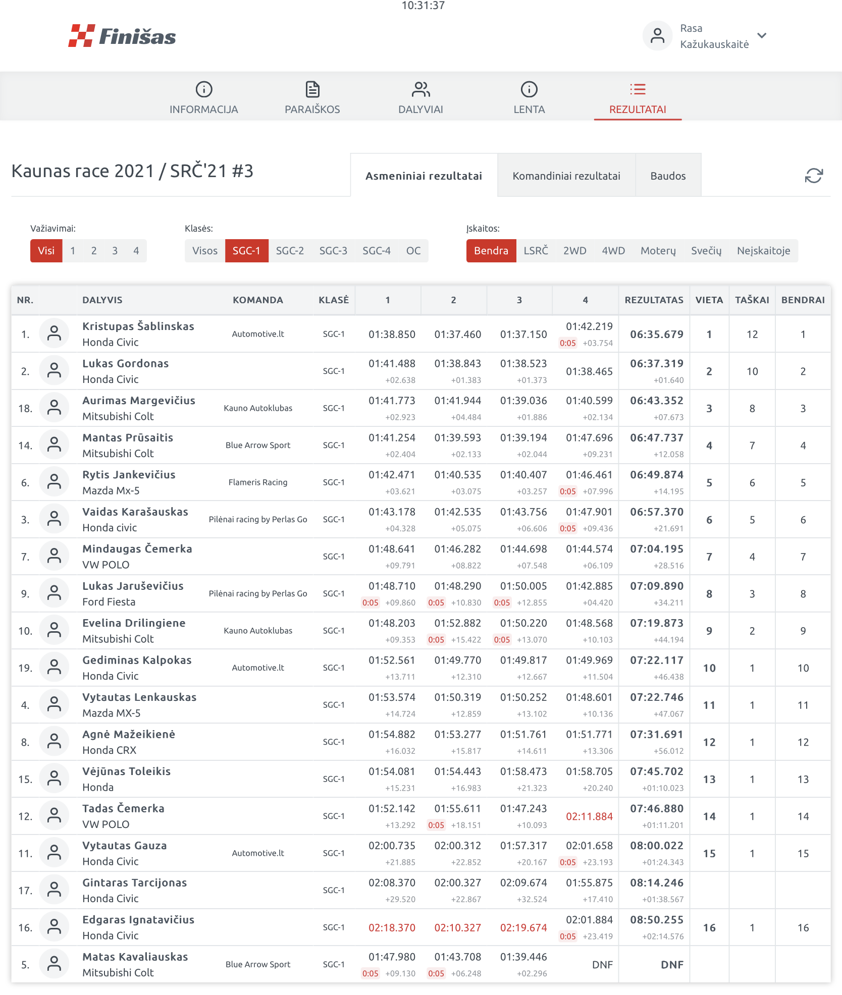The width and height of the screenshot is (842, 995).
Task: Click Matas Kavaliauskas profile icon
Action: click(x=54, y=964)
